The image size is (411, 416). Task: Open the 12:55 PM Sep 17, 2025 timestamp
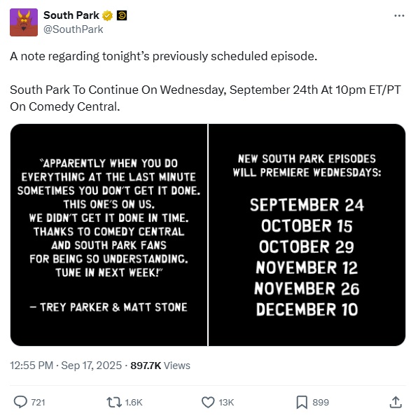[x=66, y=366]
